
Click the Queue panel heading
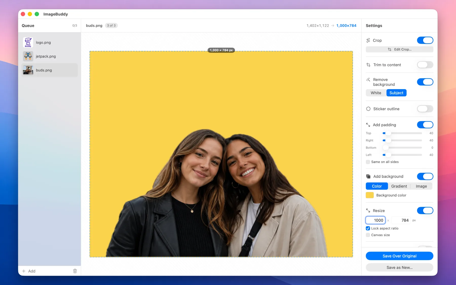click(28, 26)
